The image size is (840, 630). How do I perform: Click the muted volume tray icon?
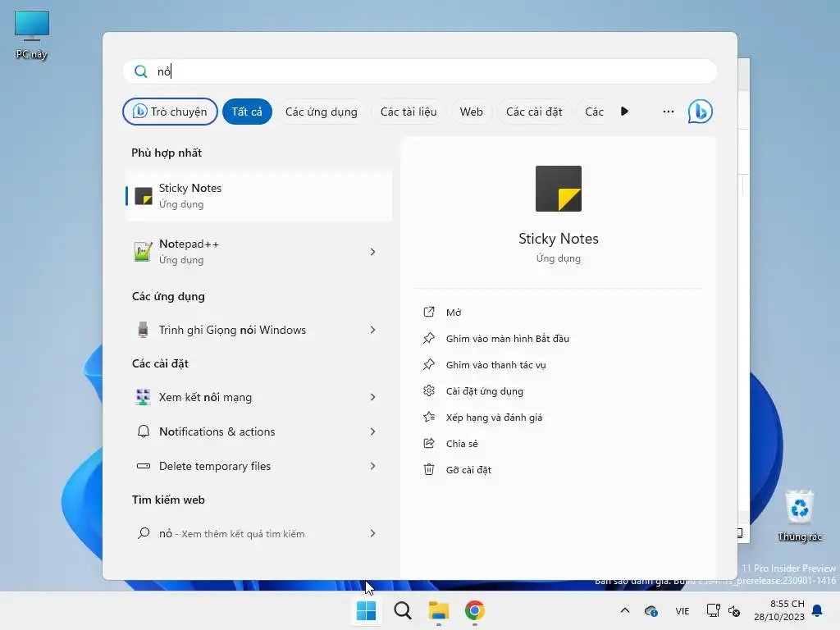734,610
